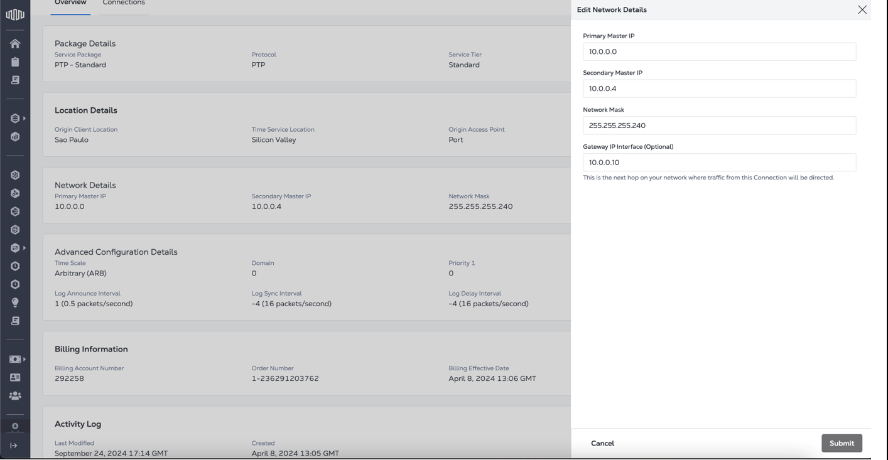Open the ID card icon in sidebar
Screen dimensions: 888x460
tap(15, 378)
